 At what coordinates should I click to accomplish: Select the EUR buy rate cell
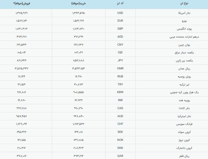point(78,21)
